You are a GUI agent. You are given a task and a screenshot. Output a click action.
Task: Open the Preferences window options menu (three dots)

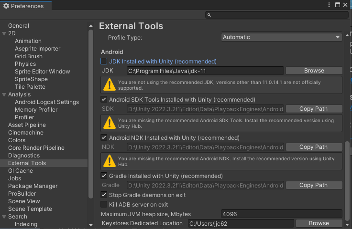[330, 5]
